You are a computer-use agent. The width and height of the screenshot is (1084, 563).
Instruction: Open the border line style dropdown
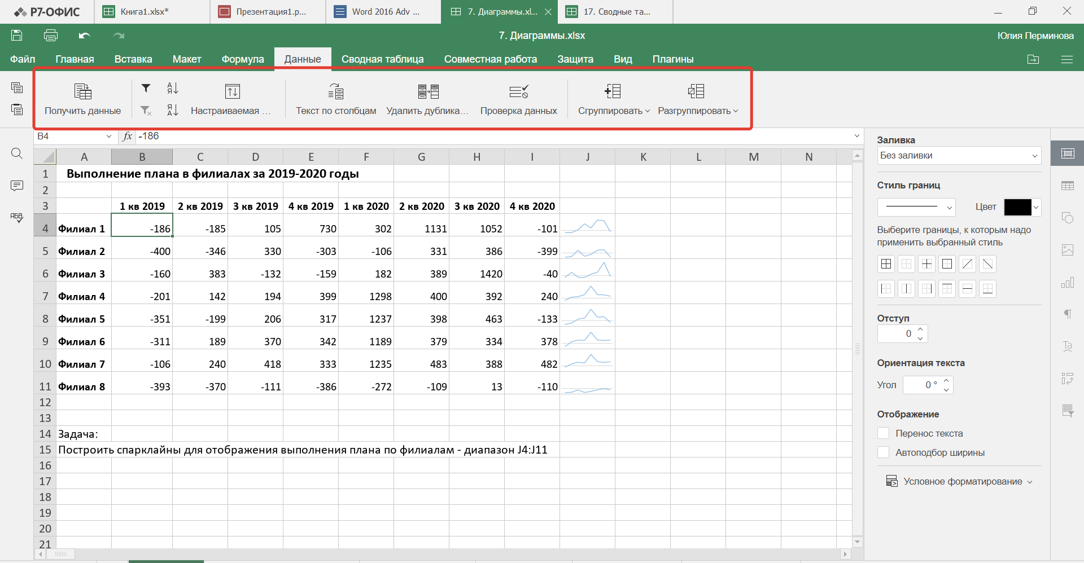916,207
